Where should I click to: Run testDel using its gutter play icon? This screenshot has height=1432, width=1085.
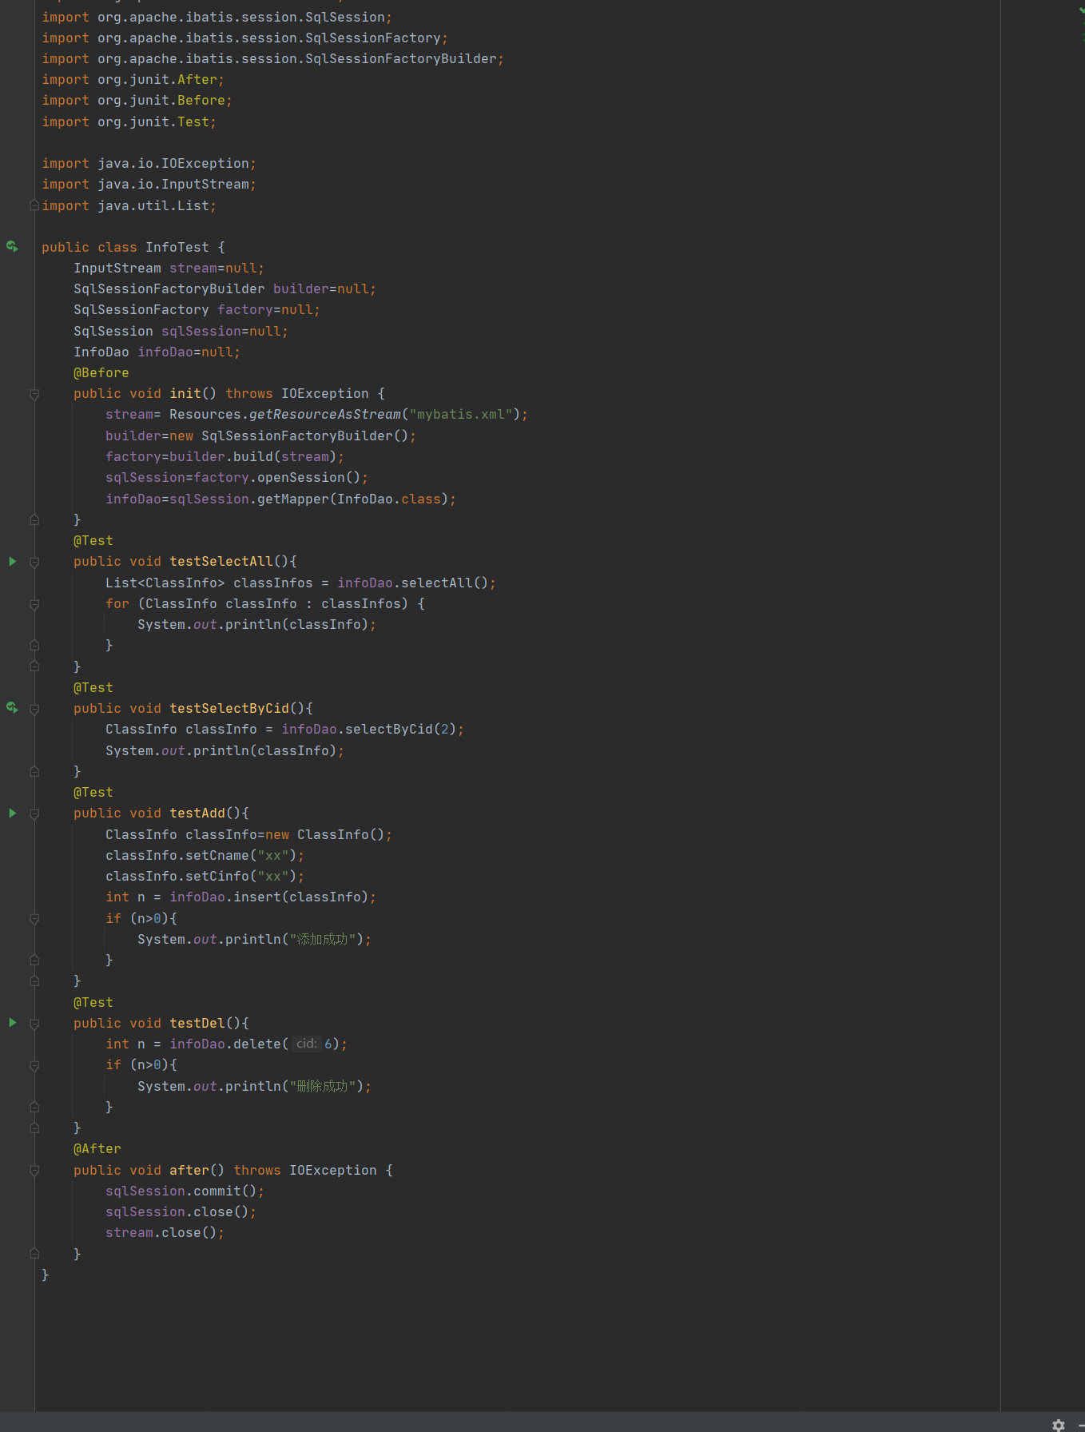[12, 1022]
